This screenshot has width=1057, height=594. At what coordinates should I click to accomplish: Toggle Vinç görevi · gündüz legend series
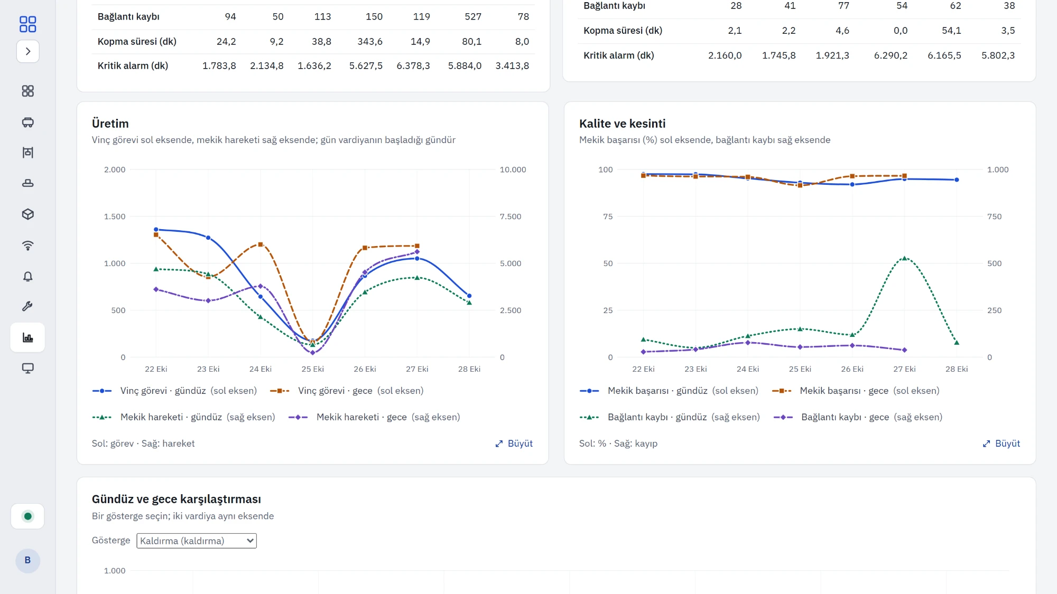coord(174,391)
